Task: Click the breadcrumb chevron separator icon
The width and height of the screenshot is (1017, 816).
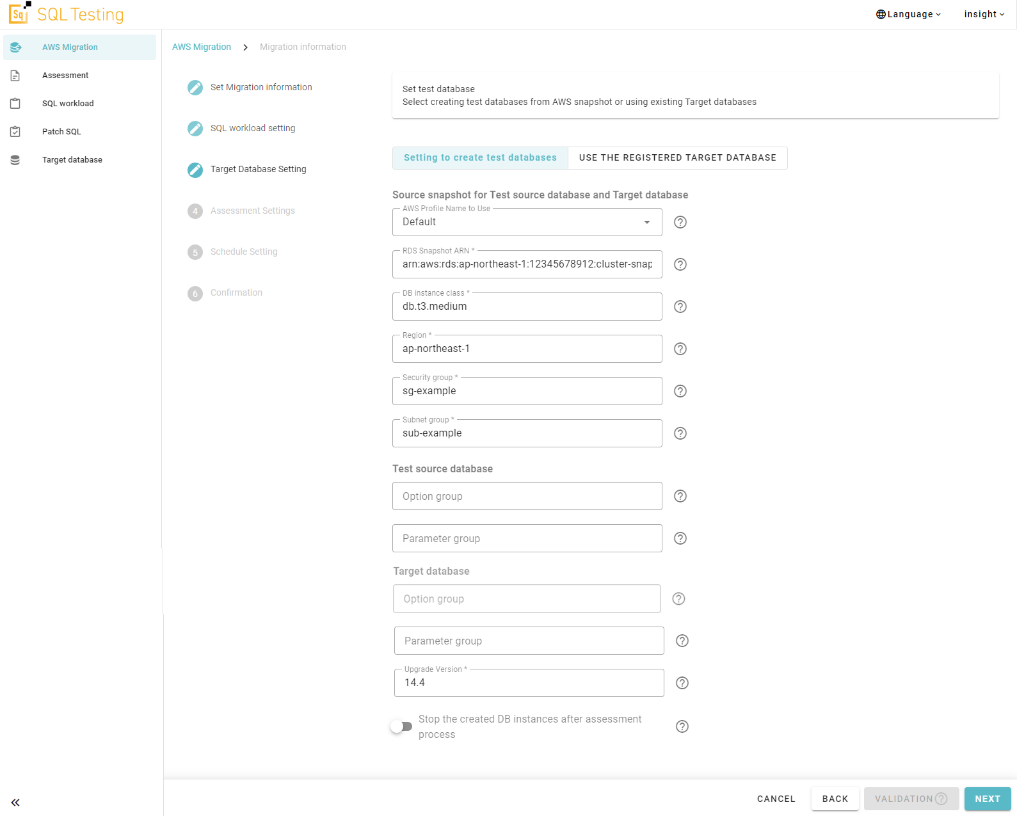Action: pos(245,47)
